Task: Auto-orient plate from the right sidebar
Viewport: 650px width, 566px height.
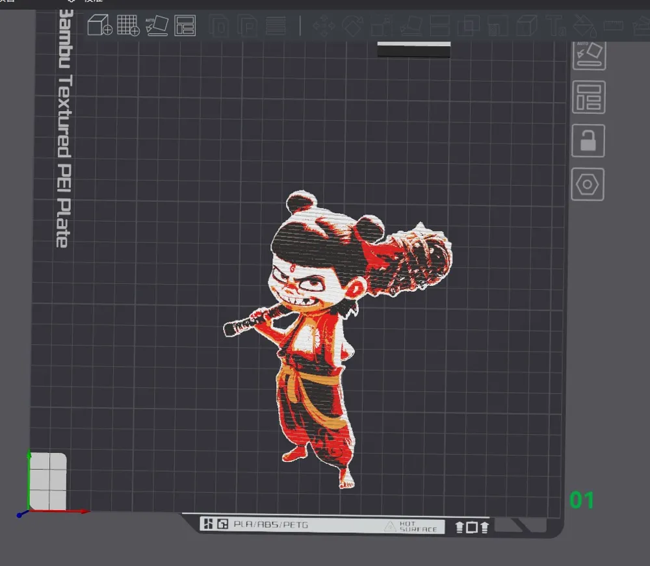Action: (588, 54)
